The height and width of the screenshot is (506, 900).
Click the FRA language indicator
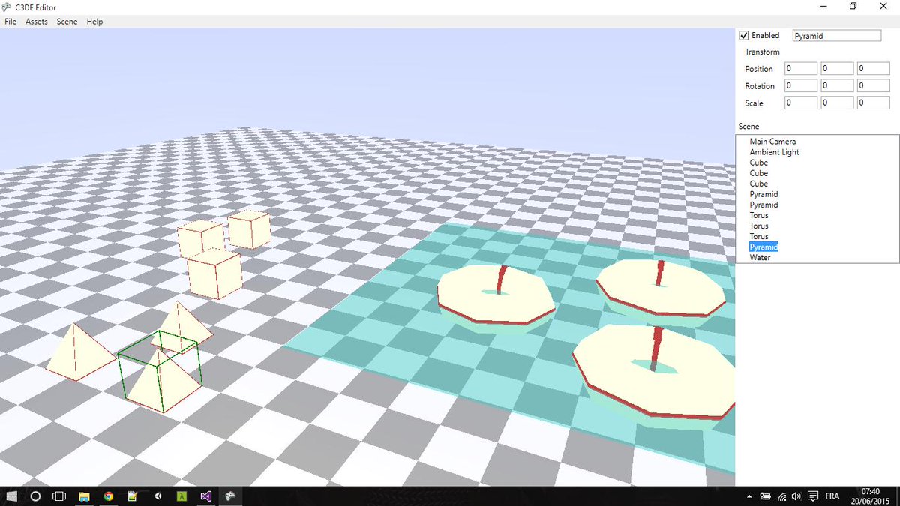click(x=832, y=496)
